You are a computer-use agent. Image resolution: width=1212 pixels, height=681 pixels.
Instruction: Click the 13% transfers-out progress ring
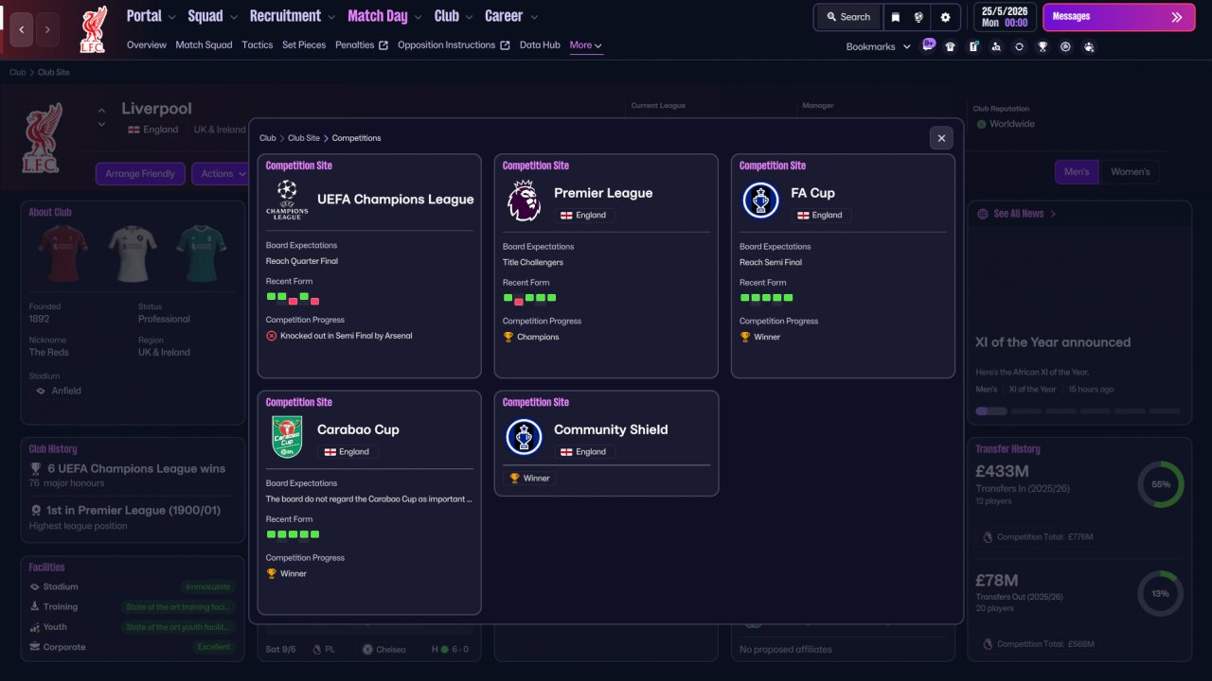coord(1161,594)
